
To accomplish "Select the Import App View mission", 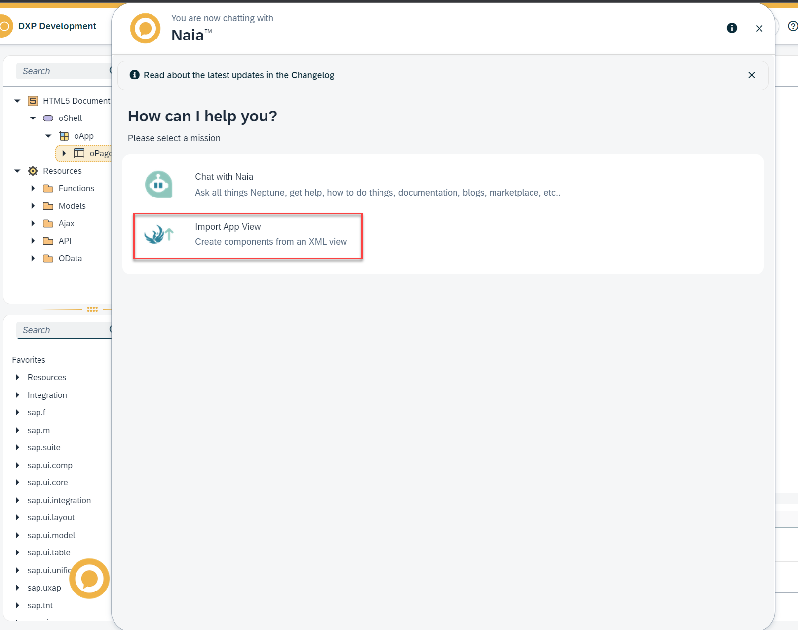I will pos(248,236).
